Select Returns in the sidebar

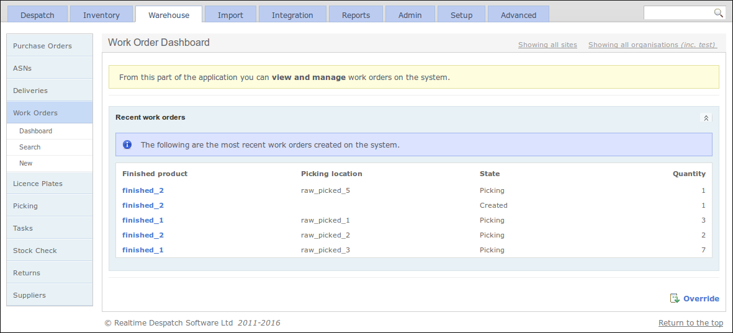tap(50, 273)
